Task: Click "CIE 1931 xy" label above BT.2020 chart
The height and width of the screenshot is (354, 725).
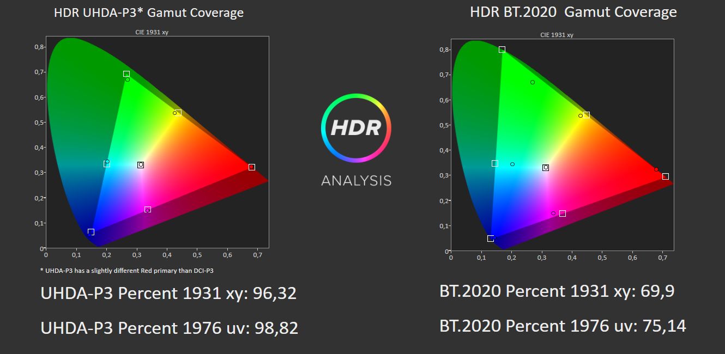Action: [557, 35]
